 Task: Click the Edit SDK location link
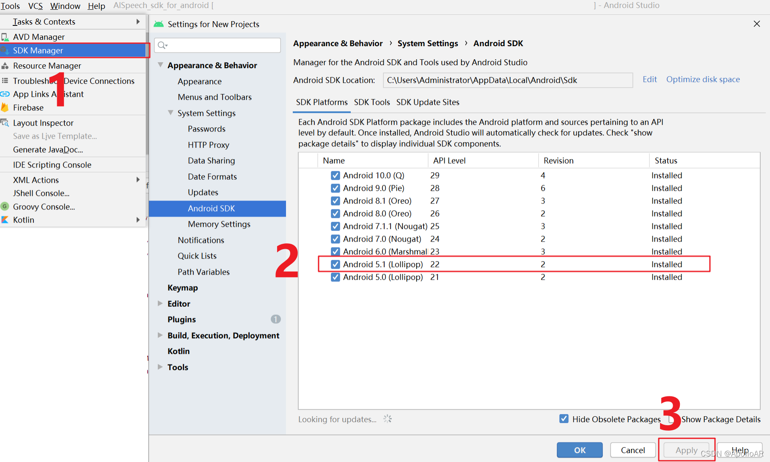click(649, 80)
